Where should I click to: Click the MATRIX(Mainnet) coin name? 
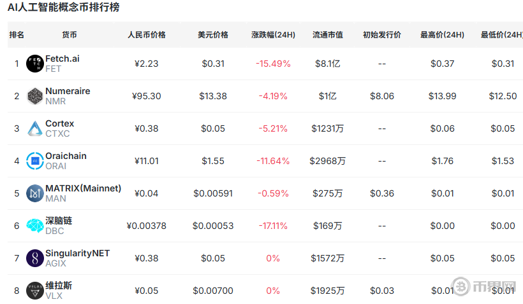point(84,188)
